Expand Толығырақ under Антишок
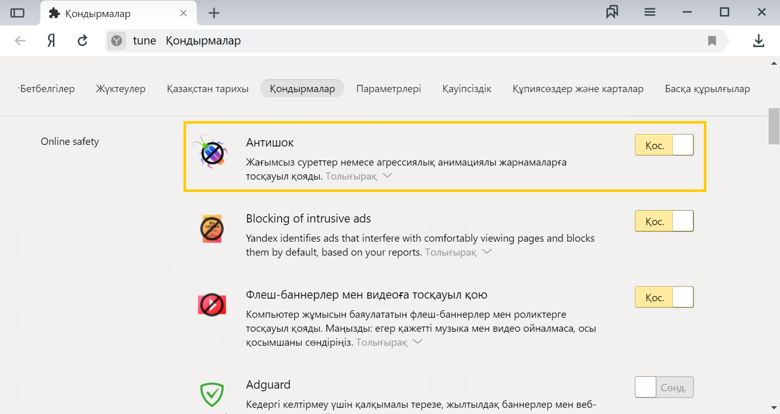The image size is (780, 414). pyautogui.click(x=359, y=176)
